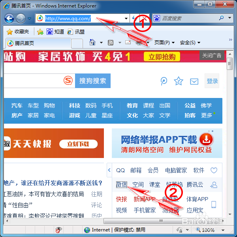Screen dimensions: 237x237
Task: Click the read mail icon in command bar
Action: coord(128,42)
